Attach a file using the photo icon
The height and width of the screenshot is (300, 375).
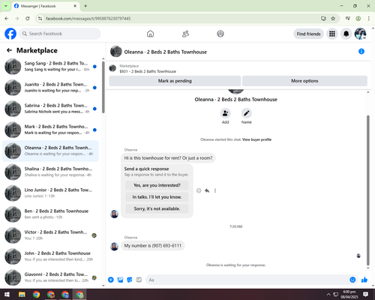pyautogui.click(x=120, y=280)
